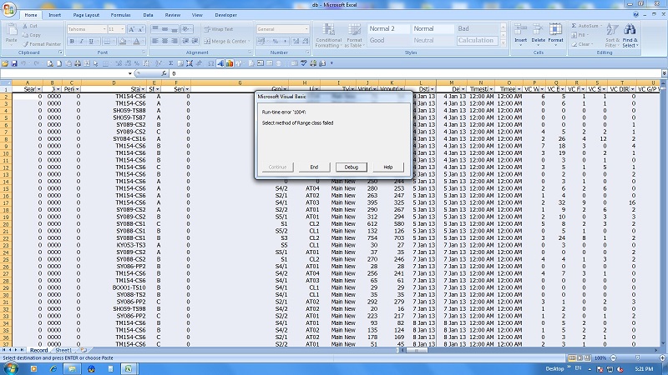Click AutoSum in Editing group
This screenshot has height=375, width=668.
[x=585, y=26]
